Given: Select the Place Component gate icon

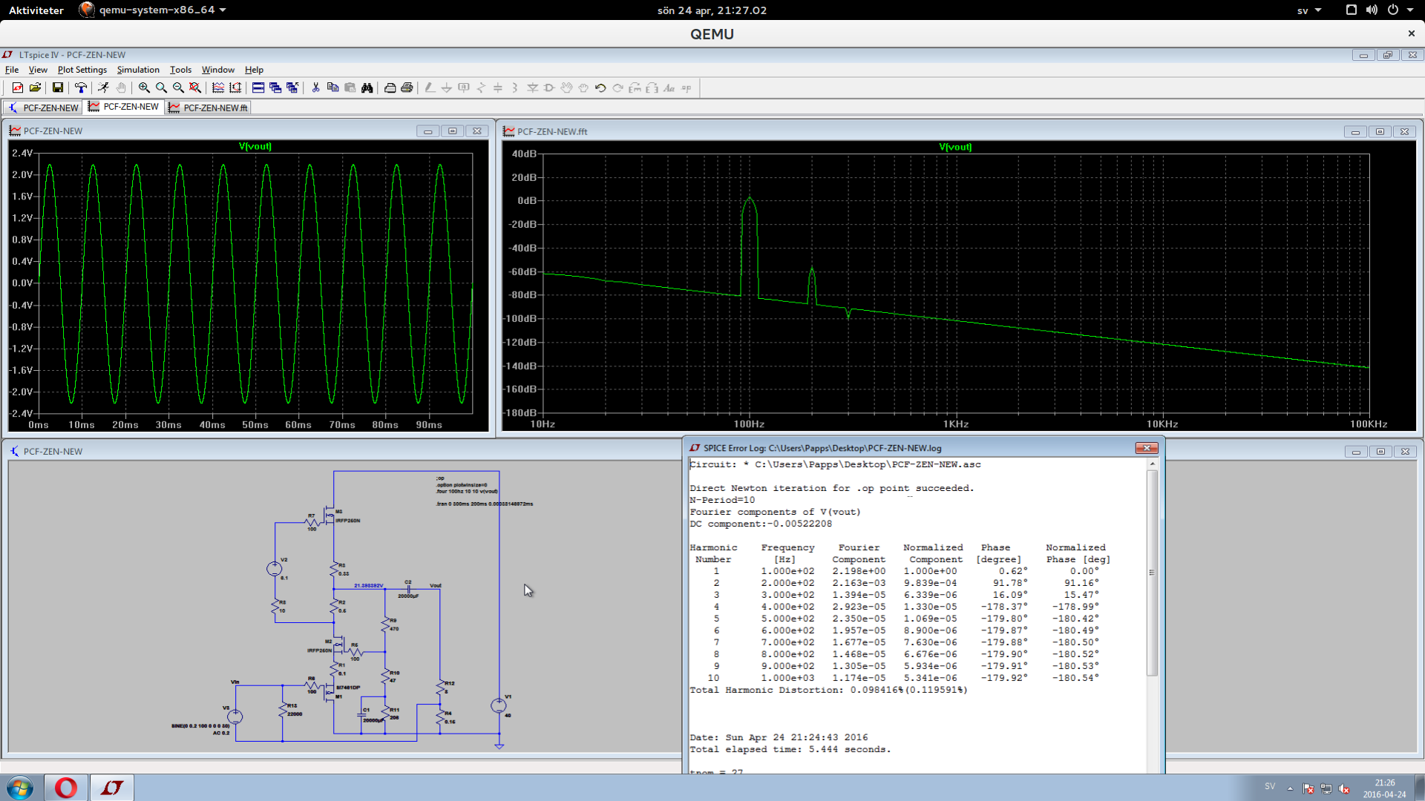Looking at the screenshot, I should point(549,88).
